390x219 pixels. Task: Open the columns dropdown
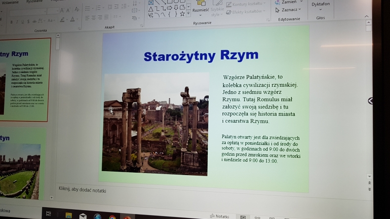click(117, 17)
